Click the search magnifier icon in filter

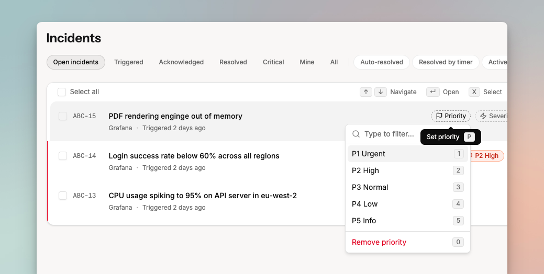pyautogui.click(x=356, y=134)
